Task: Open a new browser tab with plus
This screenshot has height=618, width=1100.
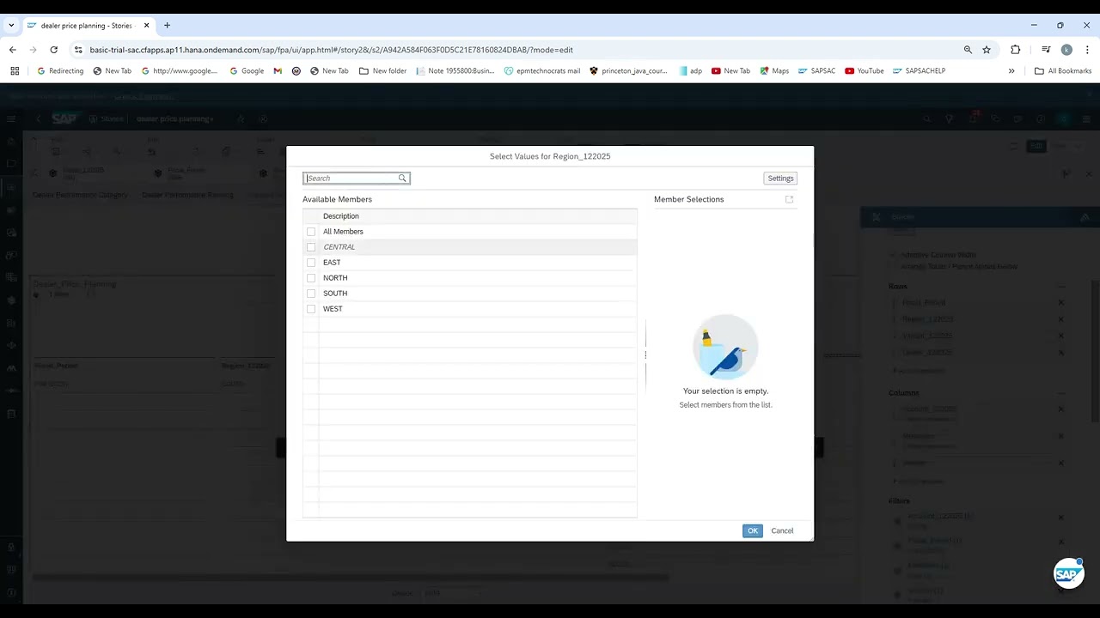Action: [x=167, y=26]
